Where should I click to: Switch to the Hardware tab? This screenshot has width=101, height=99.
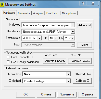[9, 13]
